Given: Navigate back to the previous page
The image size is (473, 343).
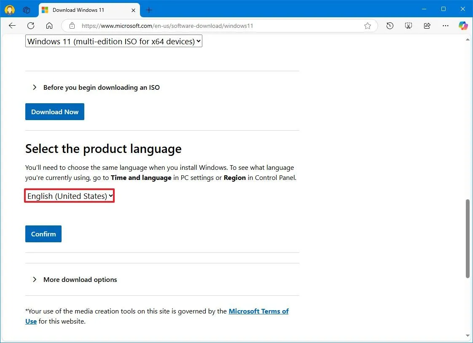Looking at the screenshot, I should click(x=12, y=26).
